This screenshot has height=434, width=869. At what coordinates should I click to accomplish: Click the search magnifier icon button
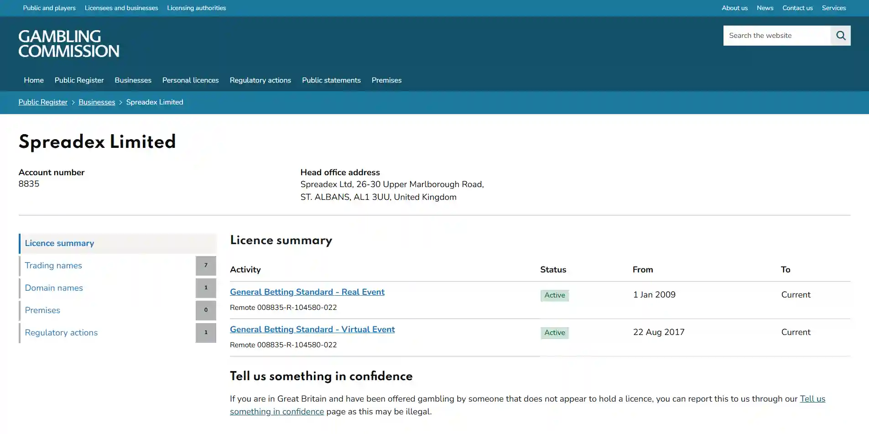[841, 36]
